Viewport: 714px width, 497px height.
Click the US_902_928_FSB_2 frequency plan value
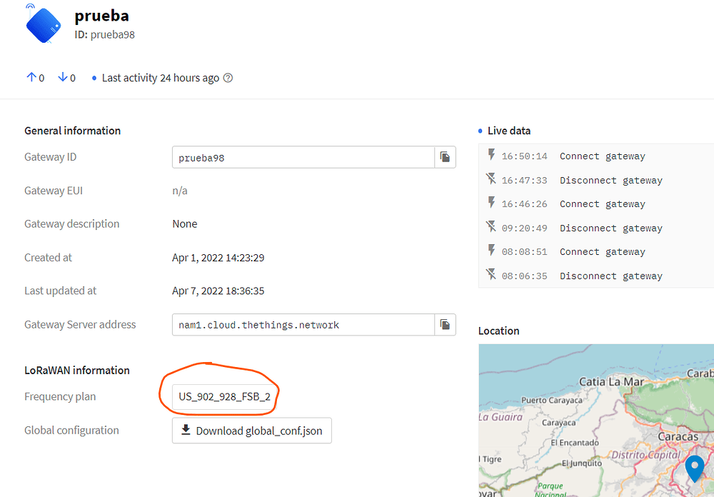click(x=224, y=397)
